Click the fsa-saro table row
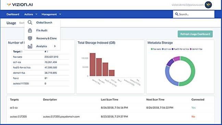This screenshot has width=222, height=125. [41, 57]
